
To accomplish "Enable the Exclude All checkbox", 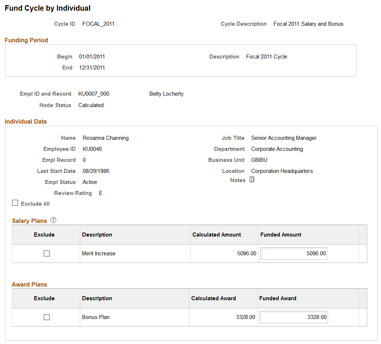I will [15, 202].
